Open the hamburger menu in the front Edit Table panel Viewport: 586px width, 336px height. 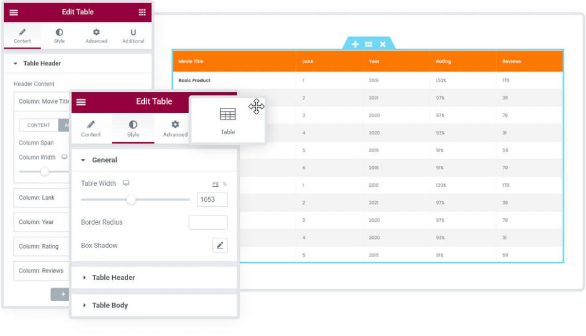[x=81, y=102]
